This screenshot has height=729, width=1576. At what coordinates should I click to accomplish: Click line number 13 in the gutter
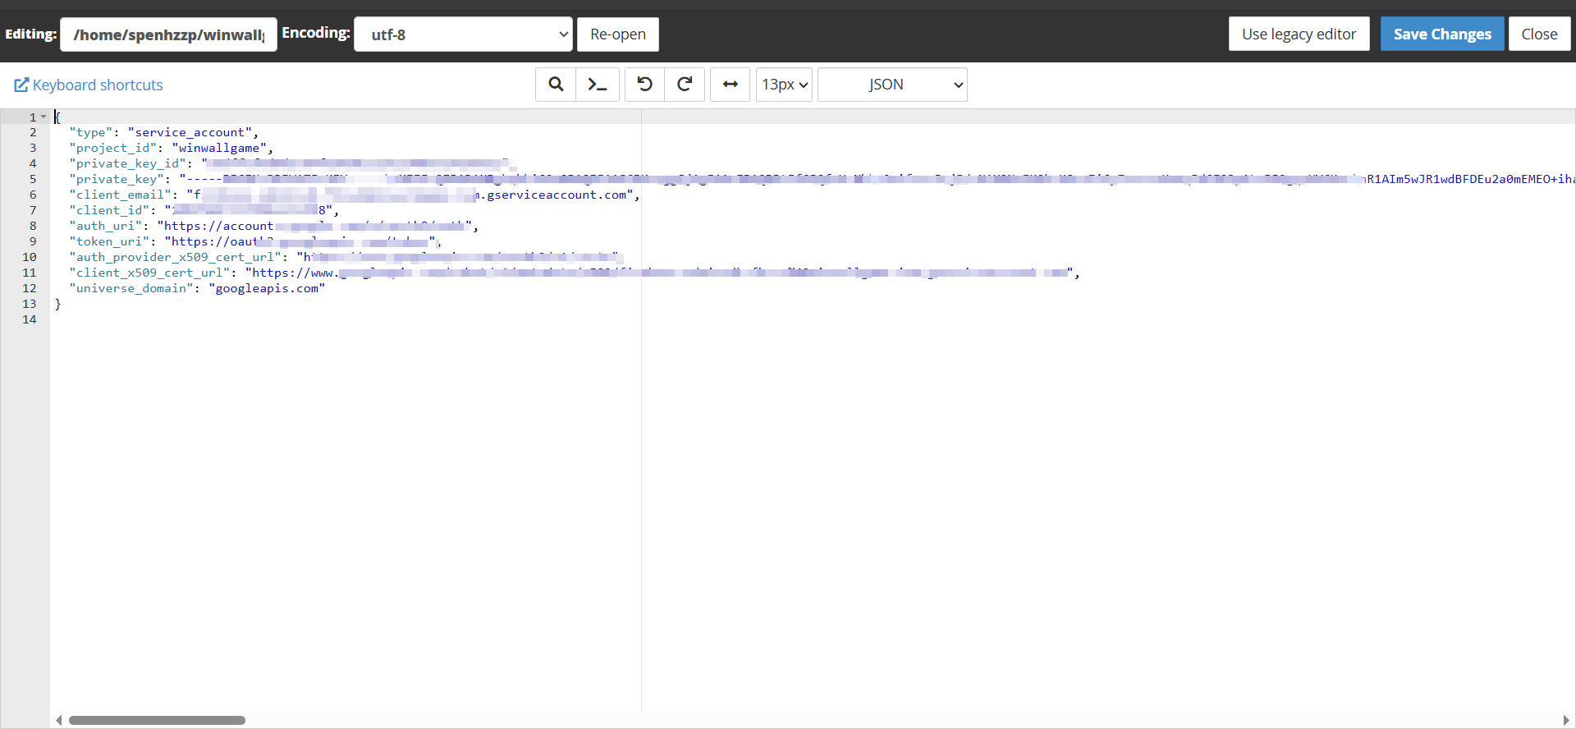coord(30,304)
